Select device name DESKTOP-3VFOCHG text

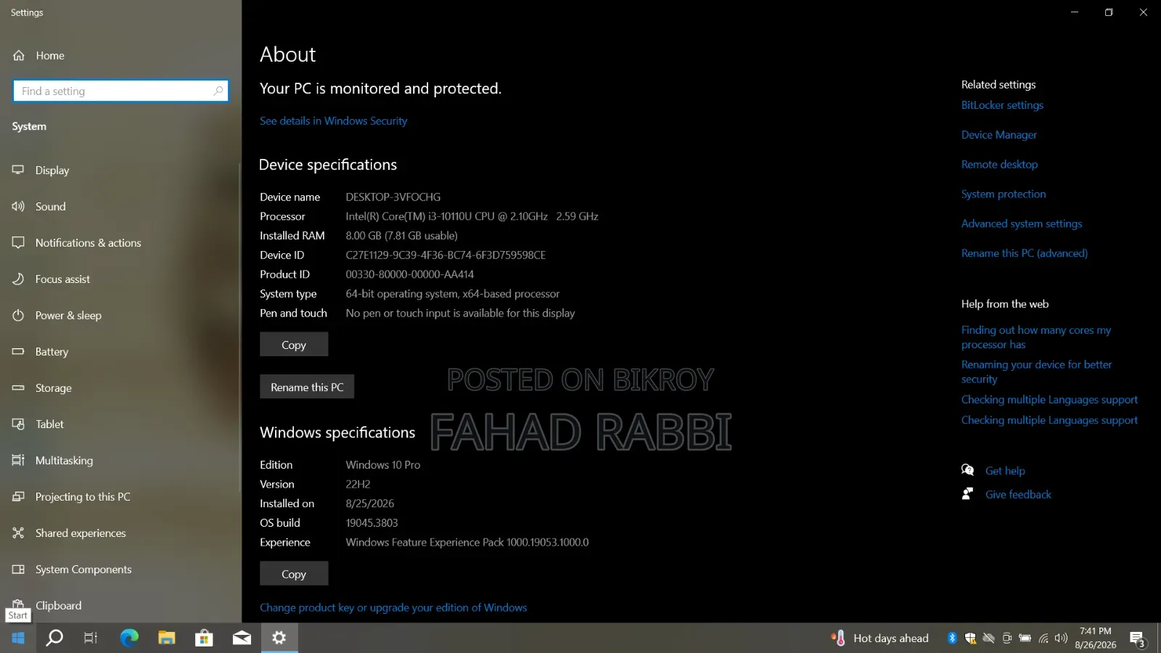click(x=393, y=197)
